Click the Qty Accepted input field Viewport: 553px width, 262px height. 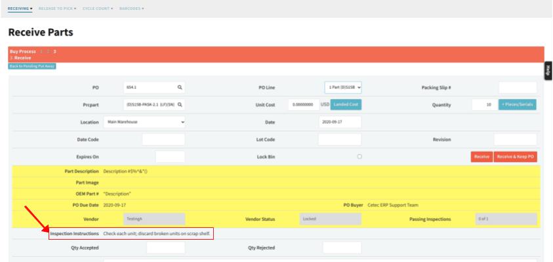165,248
